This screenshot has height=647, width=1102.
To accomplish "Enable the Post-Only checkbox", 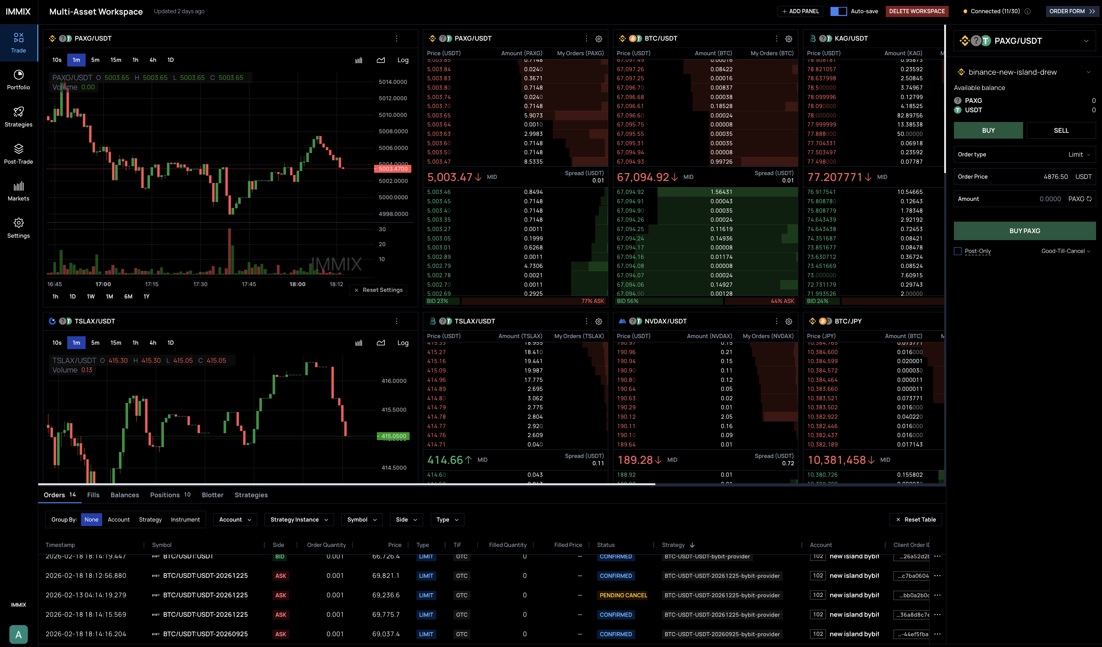I will tap(958, 251).
